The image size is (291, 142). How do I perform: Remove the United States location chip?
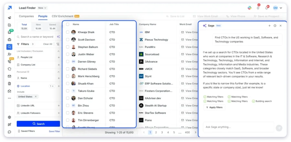tap(36, 97)
